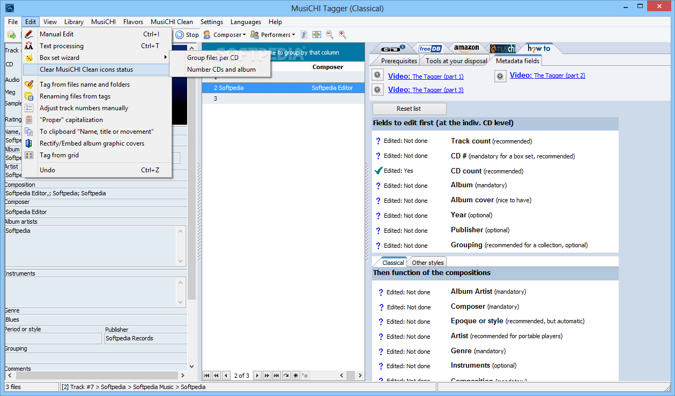The width and height of the screenshot is (675, 396).
Task: Click the Box set wizard icon
Action: [x=29, y=58]
